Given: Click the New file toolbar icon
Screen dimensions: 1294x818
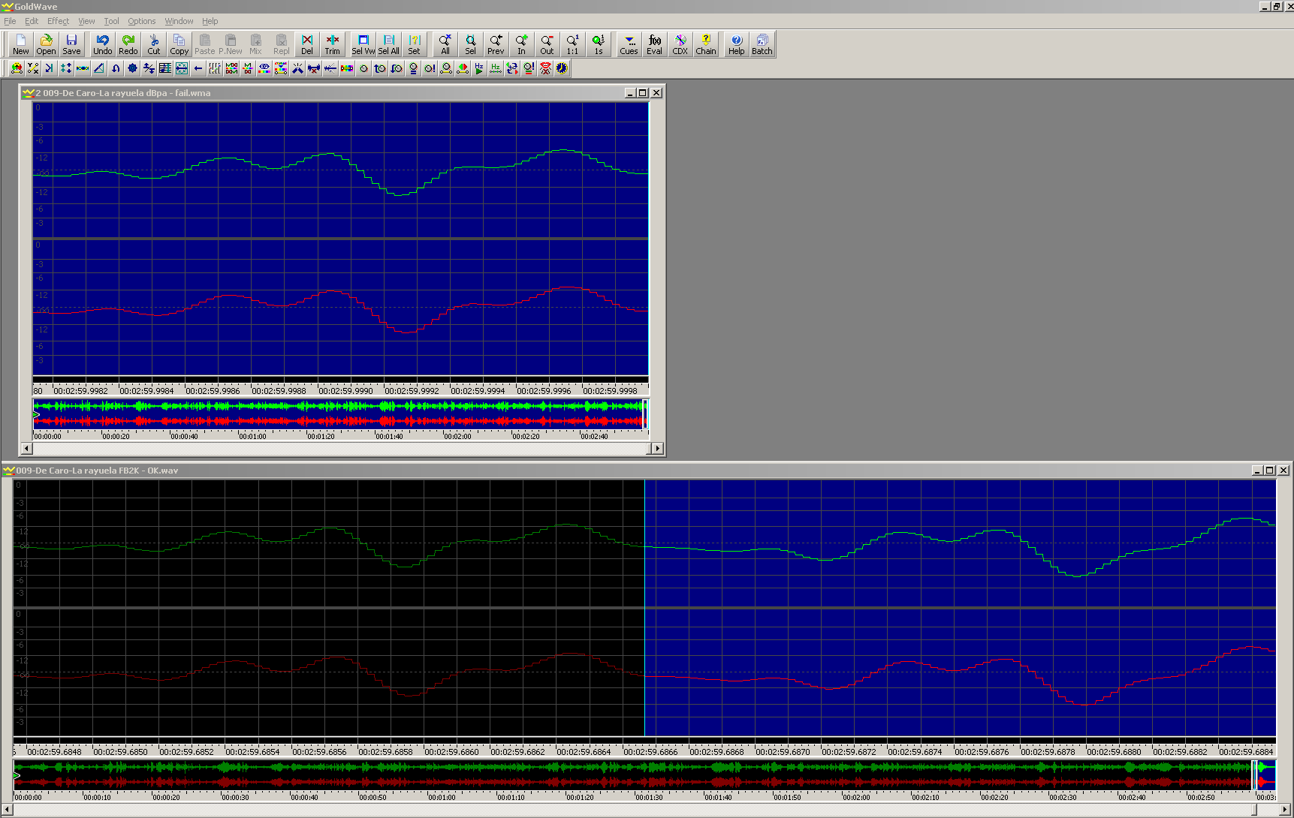Looking at the screenshot, I should coord(20,44).
